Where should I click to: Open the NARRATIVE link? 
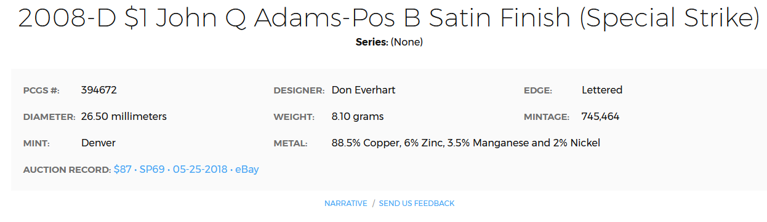pyautogui.click(x=345, y=204)
